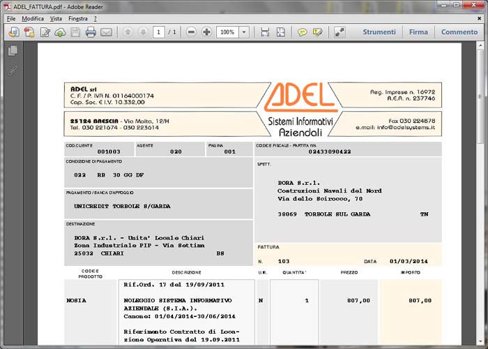This screenshot has width=488, height=349.
Task: Open the zoom percentage dropdown
Action: coord(244,32)
